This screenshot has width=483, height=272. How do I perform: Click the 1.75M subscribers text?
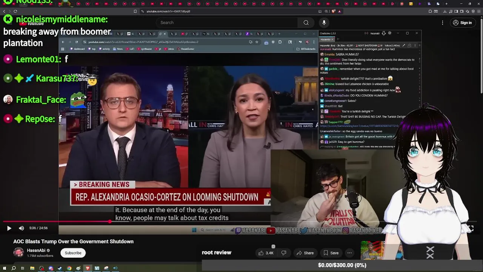40,256
